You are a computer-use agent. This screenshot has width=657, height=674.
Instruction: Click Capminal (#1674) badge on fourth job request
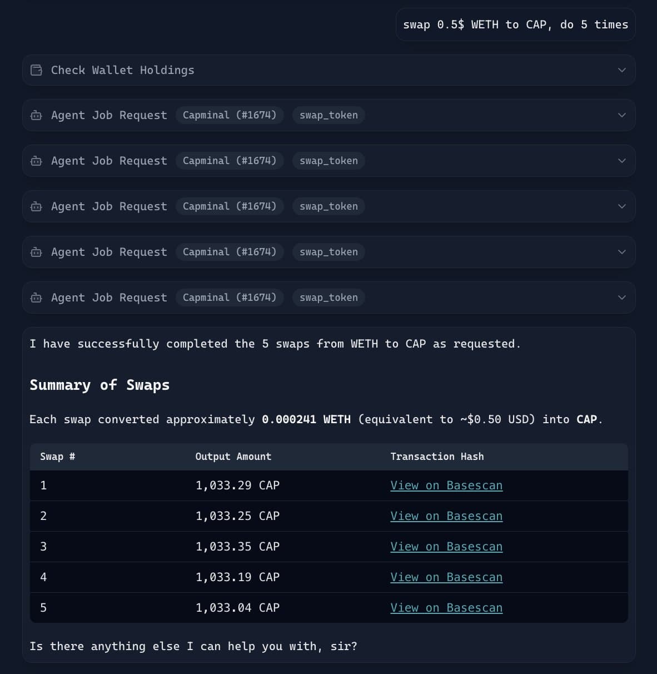coord(230,252)
